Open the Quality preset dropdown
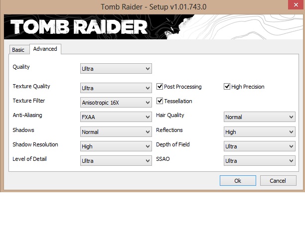The height and width of the screenshot is (249, 305). [x=116, y=68]
